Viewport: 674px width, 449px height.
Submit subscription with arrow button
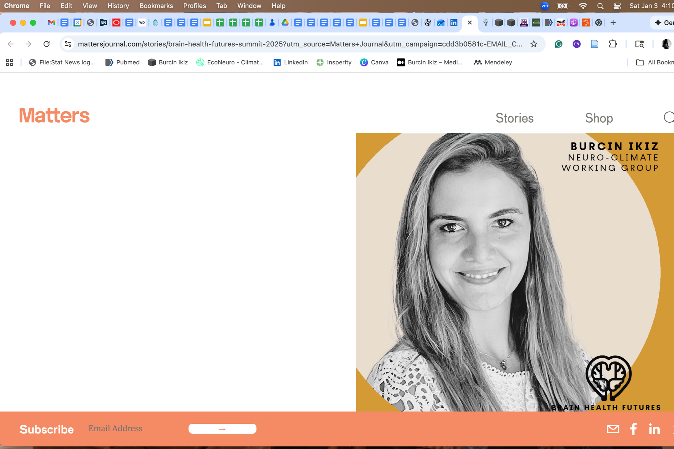[222, 429]
